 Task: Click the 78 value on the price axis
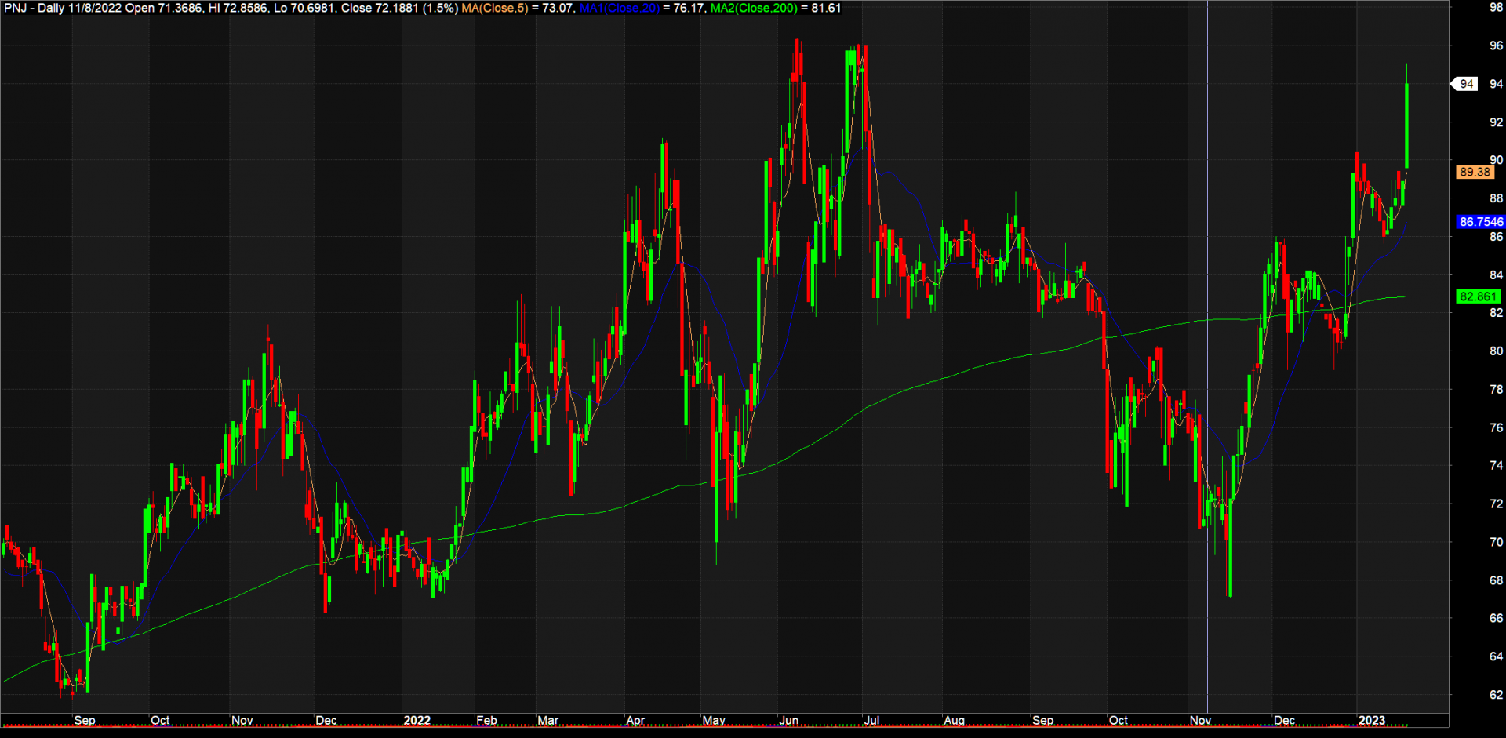(x=1496, y=390)
